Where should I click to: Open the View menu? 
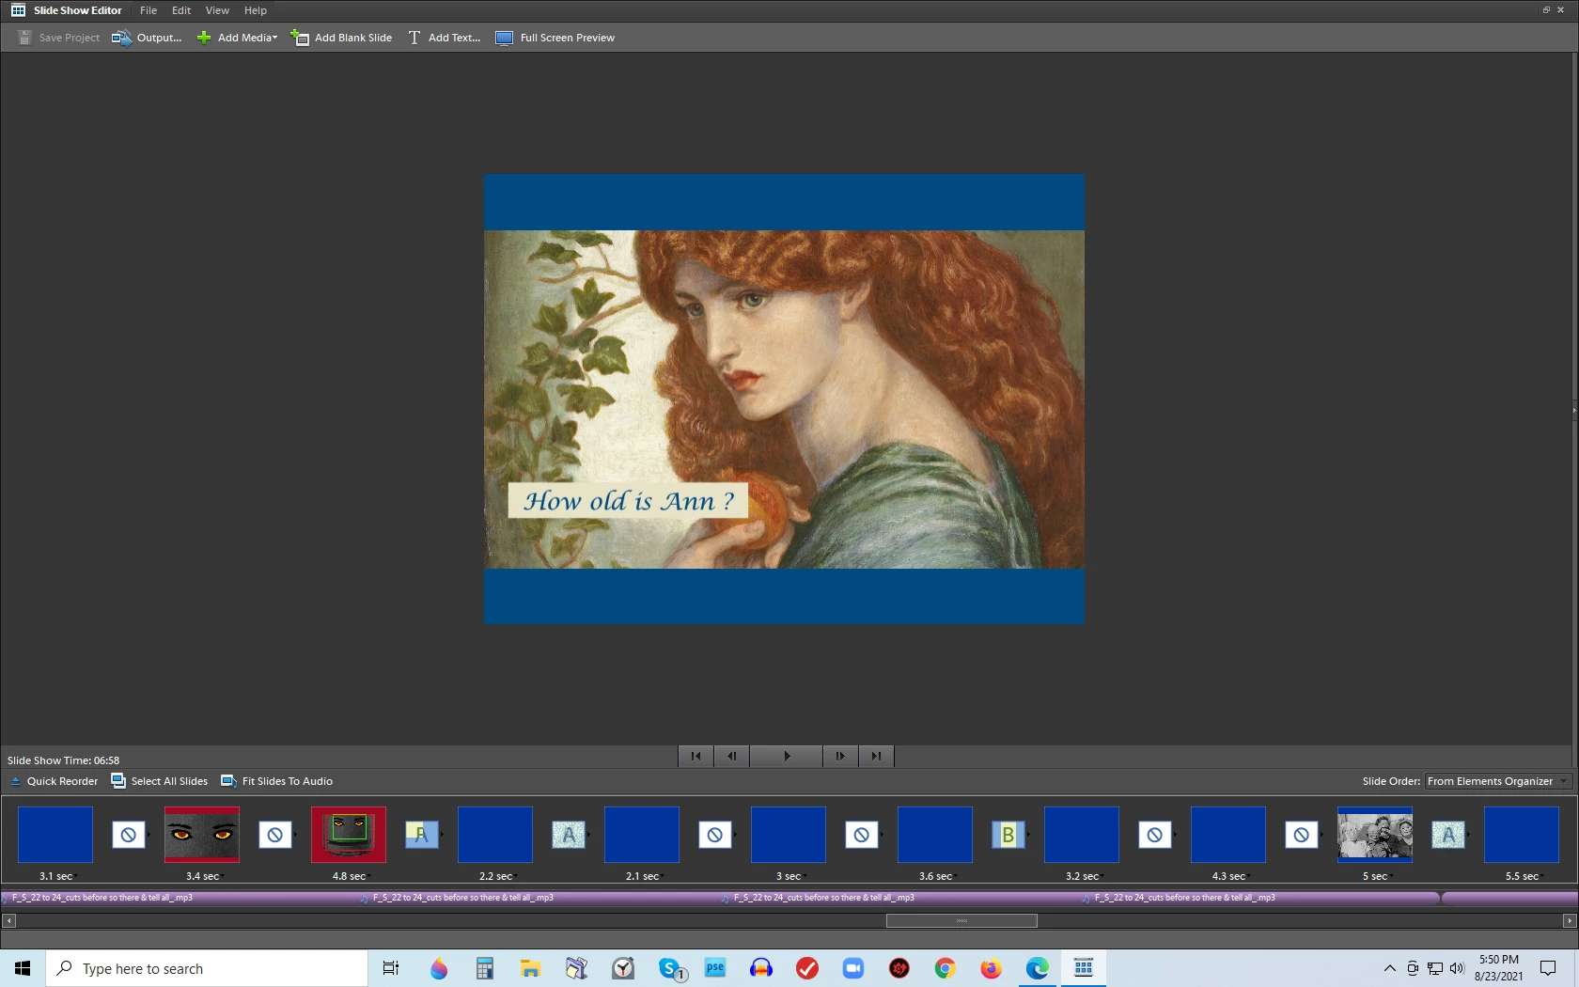[x=217, y=10]
